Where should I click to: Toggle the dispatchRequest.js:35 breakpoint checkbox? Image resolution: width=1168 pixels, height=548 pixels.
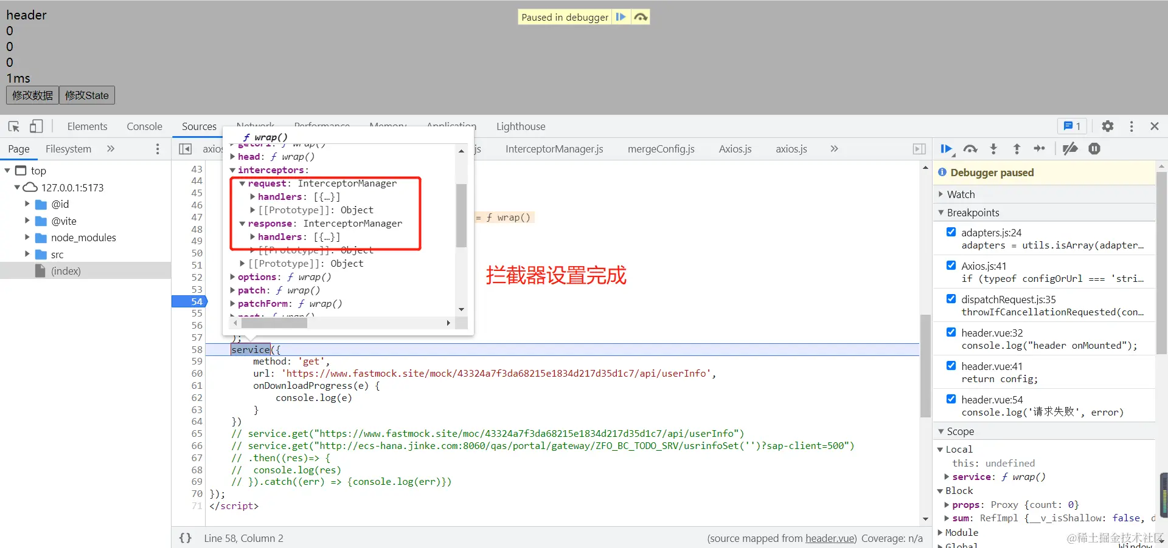click(951, 299)
